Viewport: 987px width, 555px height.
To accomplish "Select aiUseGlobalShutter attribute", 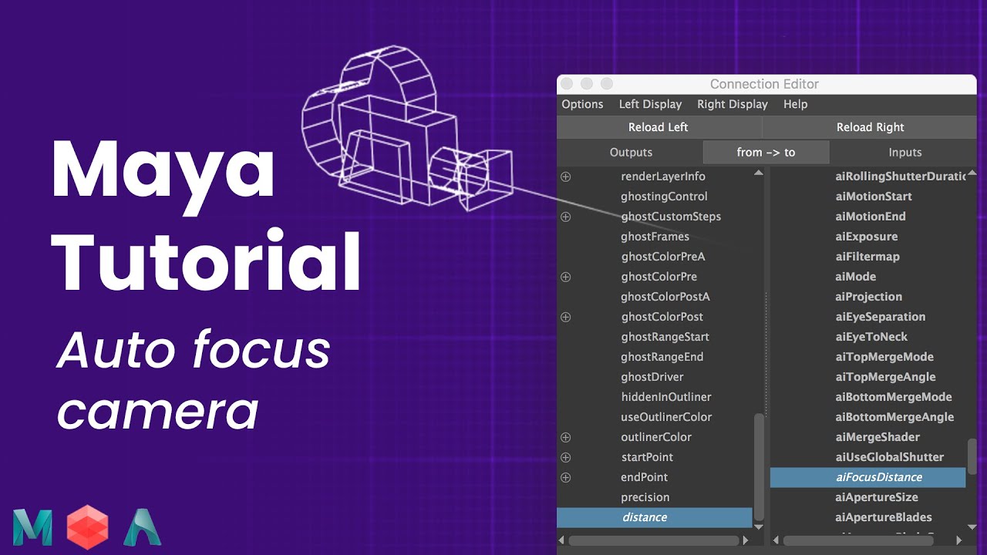I will pyautogui.click(x=889, y=457).
